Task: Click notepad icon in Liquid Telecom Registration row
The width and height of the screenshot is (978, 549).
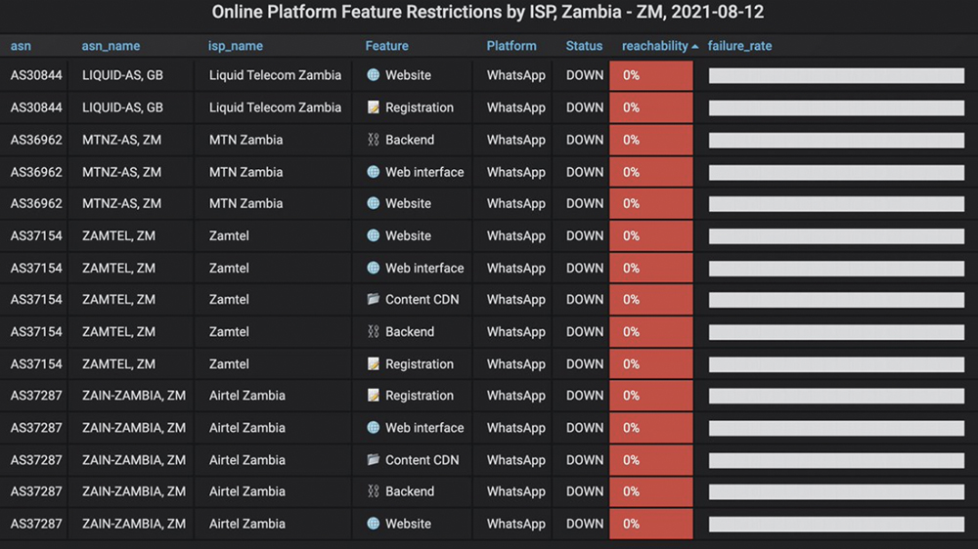Action: pos(373,107)
